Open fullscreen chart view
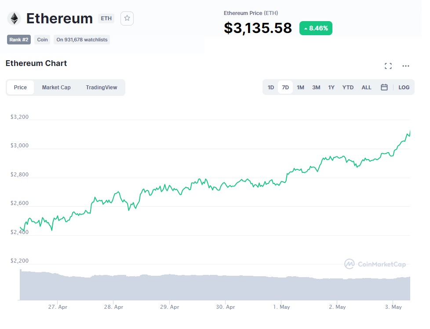 388,66
